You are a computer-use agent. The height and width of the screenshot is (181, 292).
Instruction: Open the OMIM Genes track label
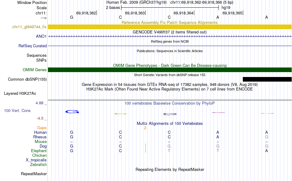[x=35, y=70]
